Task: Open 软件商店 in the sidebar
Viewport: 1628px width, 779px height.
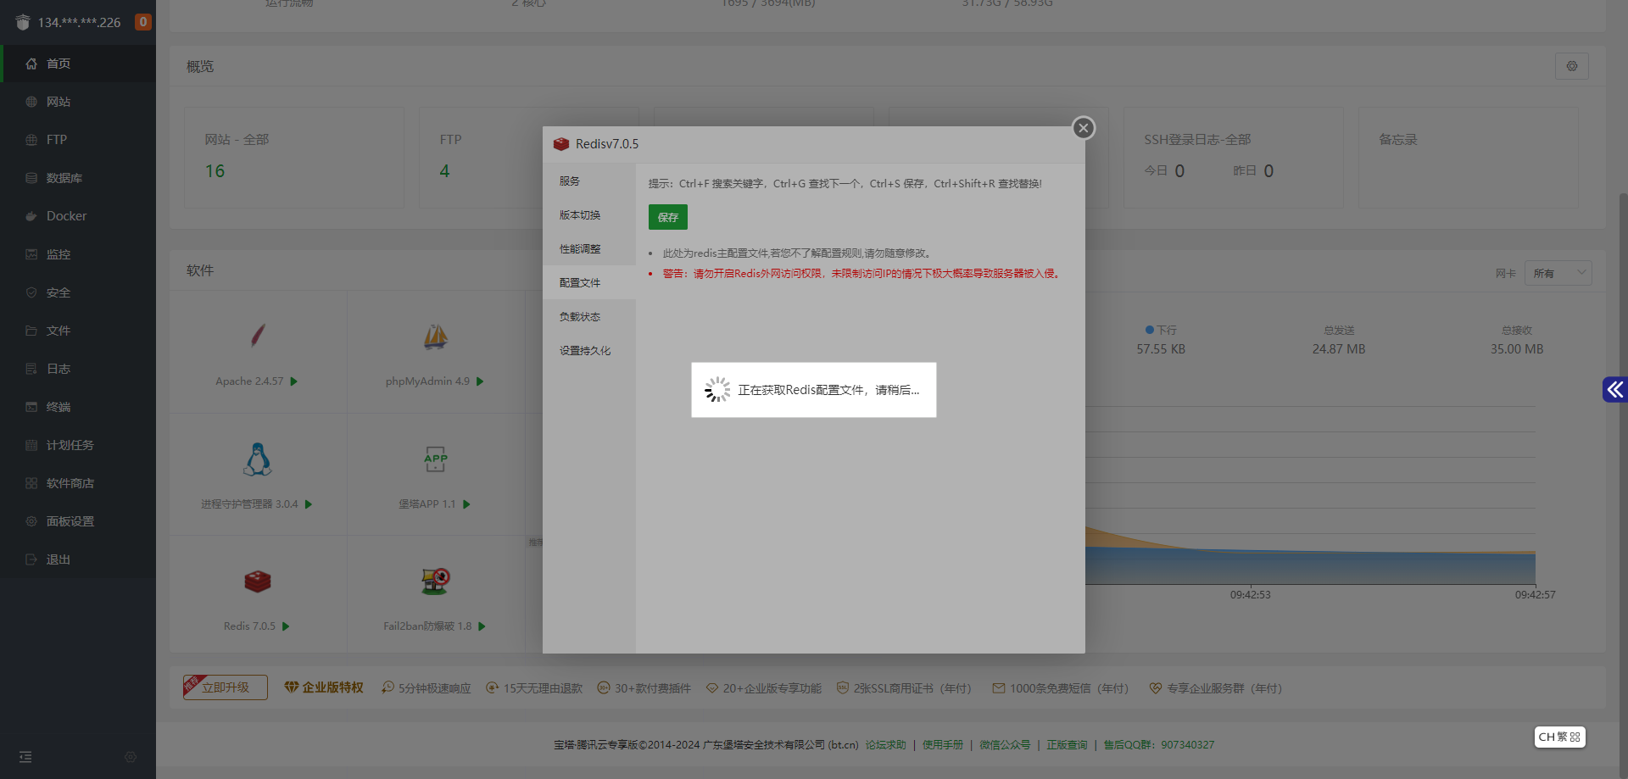Action: tap(78, 483)
